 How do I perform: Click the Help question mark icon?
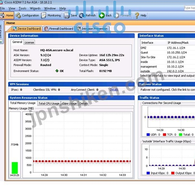click(137, 15)
